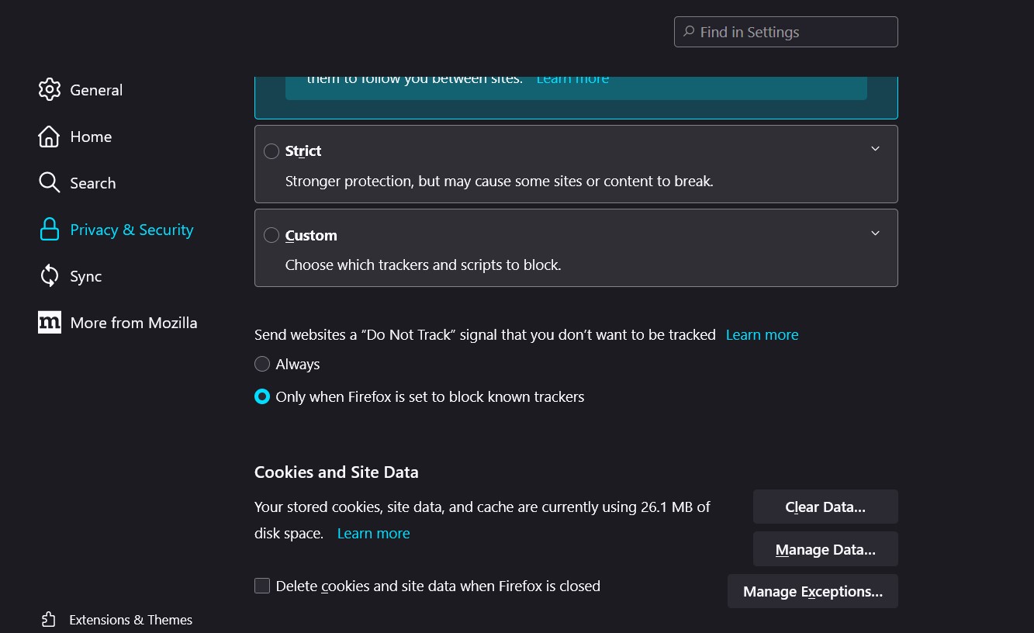Choose Always send Do Not Track
Image resolution: width=1034 pixels, height=633 pixels.
(x=262, y=364)
